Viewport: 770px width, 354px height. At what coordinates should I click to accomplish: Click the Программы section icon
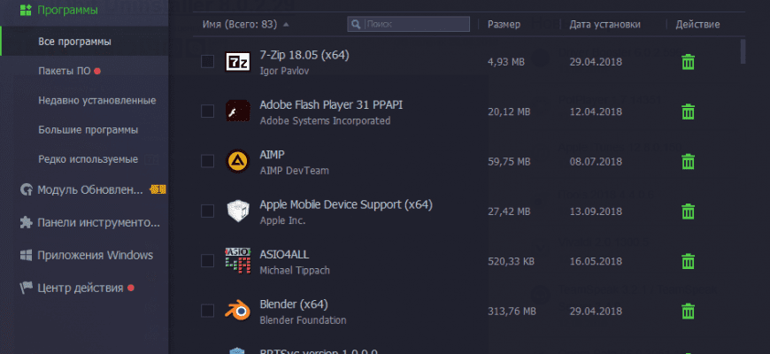pyautogui.click(x=26, y=10)
